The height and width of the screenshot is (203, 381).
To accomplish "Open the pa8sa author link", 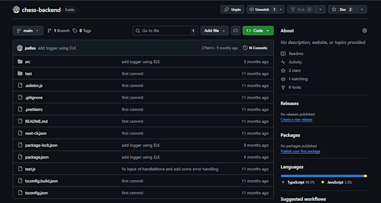I will click(x=30, y=48).
